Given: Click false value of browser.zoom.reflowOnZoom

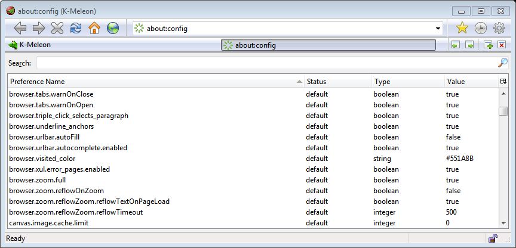Looking at the screenshot, I should point(453,191).
